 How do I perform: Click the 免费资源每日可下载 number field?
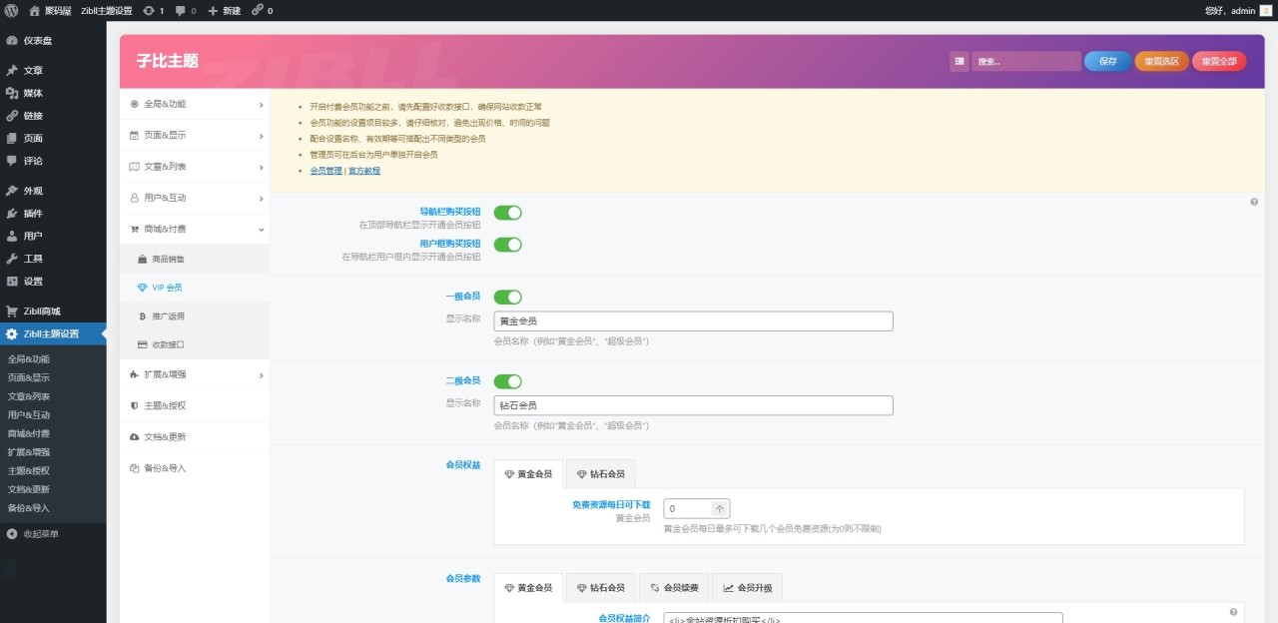[688, 508]
